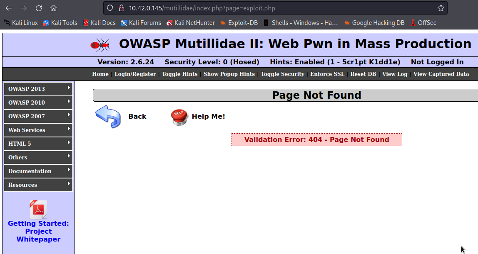Click Hints: Enabled status text

(335, 62)
